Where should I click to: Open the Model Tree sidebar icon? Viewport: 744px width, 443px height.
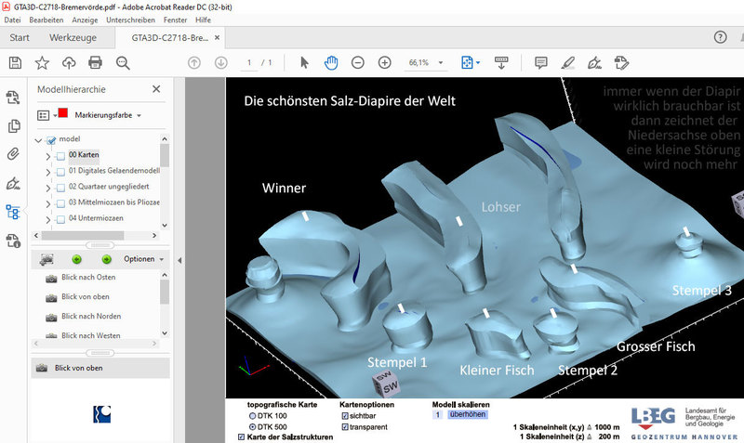(13, 212)
